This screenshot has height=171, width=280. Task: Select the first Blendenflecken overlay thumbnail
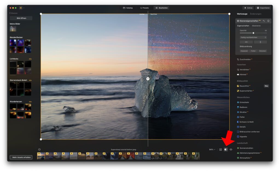pos(13,42)
